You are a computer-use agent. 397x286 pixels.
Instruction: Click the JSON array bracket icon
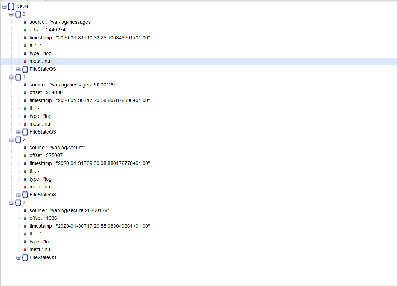[x=11, y=6]
